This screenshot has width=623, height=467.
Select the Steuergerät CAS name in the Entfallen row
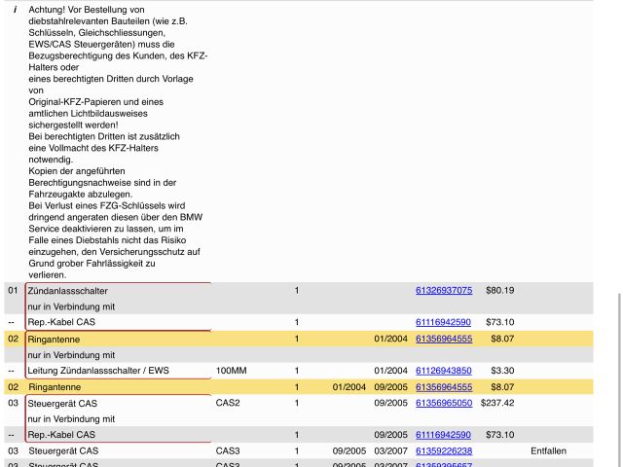[x=62, y=451]
